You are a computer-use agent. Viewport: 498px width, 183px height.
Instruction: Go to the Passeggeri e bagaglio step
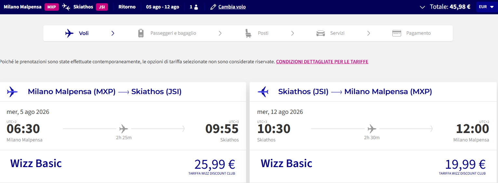pos(173,33)
